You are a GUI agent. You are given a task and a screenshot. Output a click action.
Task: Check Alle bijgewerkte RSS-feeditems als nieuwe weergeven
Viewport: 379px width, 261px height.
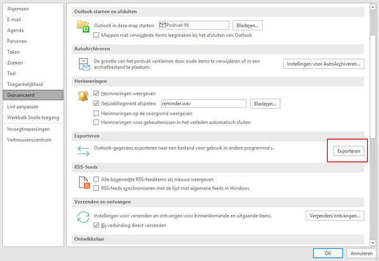pos(96,179)
